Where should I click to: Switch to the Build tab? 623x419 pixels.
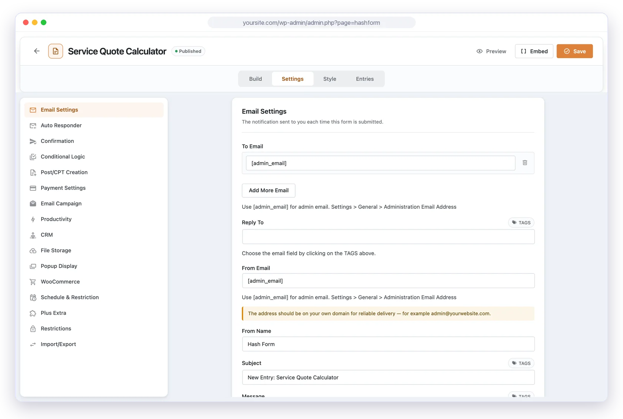point(256,79)
